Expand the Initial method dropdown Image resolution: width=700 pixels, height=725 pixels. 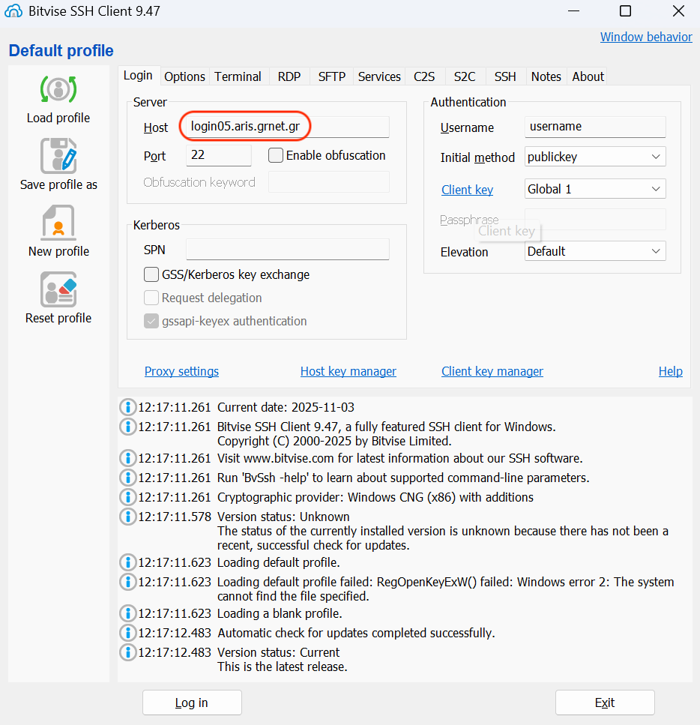click(595, 157)
